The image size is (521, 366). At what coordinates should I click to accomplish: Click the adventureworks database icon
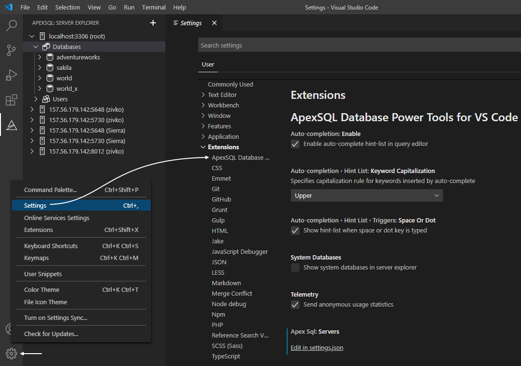point(50,57)
